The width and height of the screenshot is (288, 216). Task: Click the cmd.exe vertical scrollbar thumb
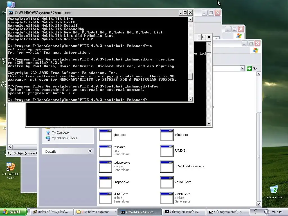tap(190, 76)
